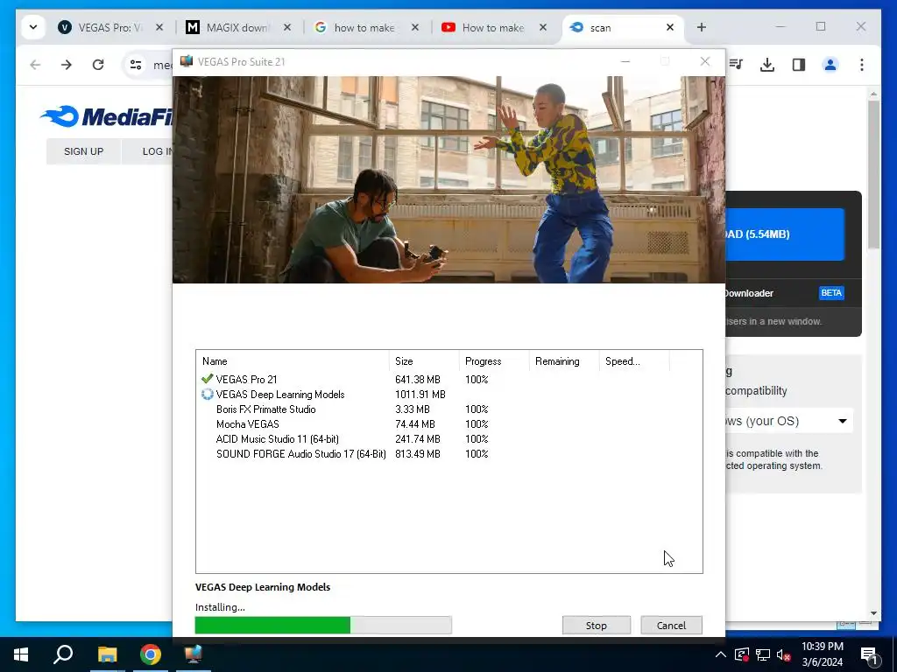Open Chrome from the taskbar
This screenshot has width=897, height=672.
(151, 654)
